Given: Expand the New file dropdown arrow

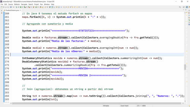Looking at the screenshot, I should [4, 7].
